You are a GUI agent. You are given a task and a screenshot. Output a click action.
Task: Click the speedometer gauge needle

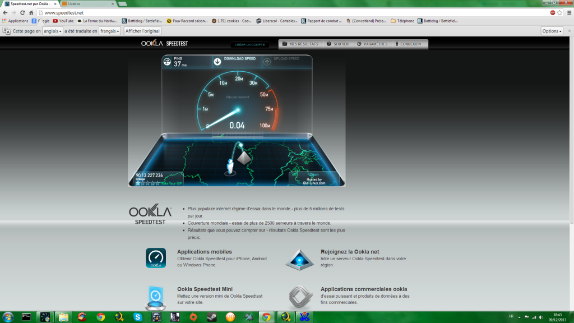coord(223,118)
